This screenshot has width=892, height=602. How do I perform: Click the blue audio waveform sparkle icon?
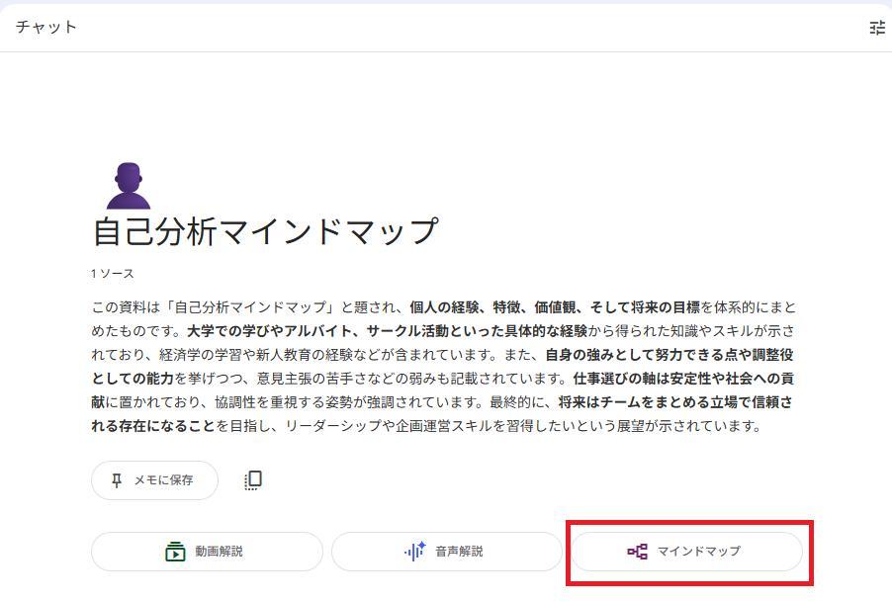415,552
